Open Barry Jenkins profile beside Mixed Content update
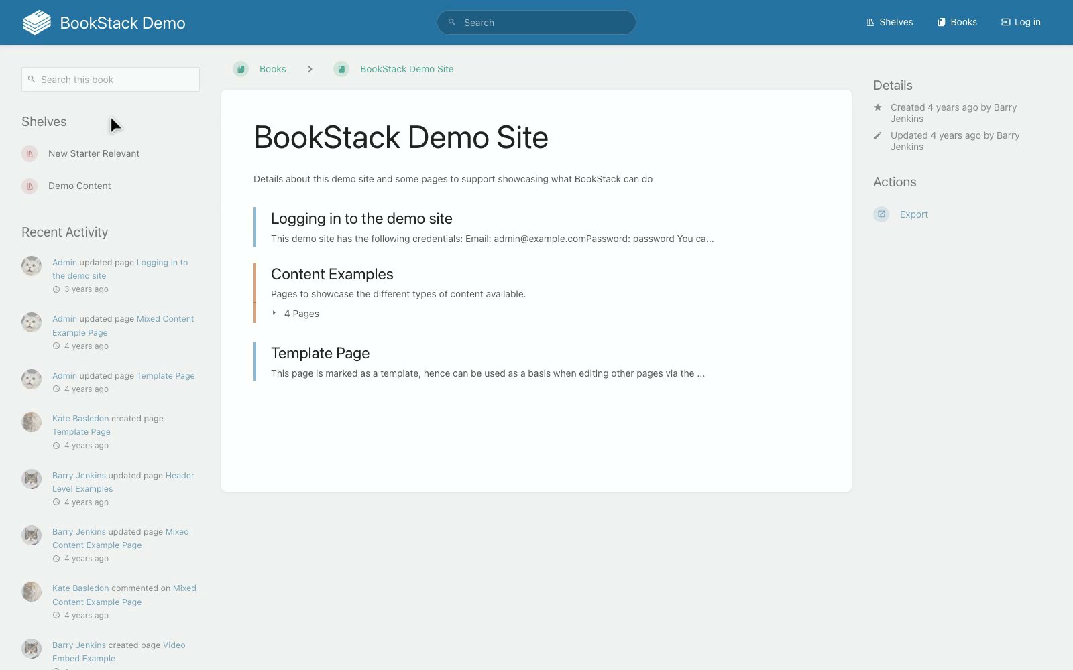 coord(79,532)
